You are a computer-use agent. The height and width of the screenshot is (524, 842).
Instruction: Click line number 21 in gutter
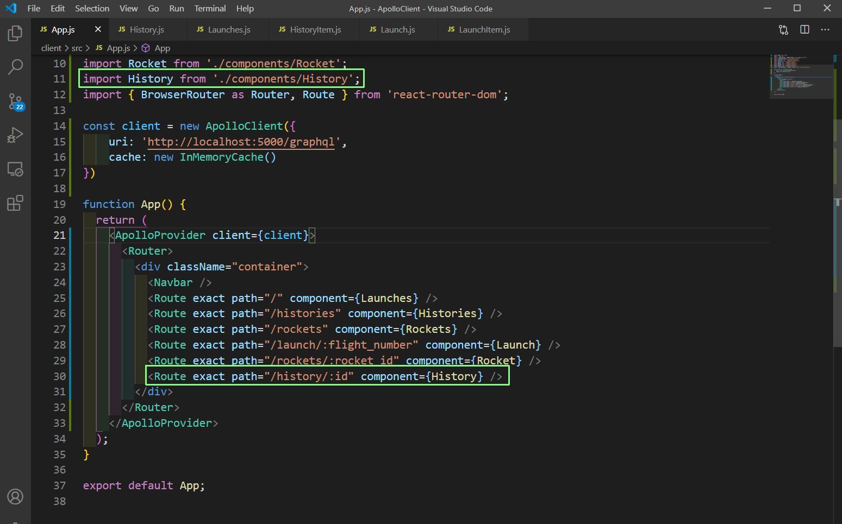(59, 235)
